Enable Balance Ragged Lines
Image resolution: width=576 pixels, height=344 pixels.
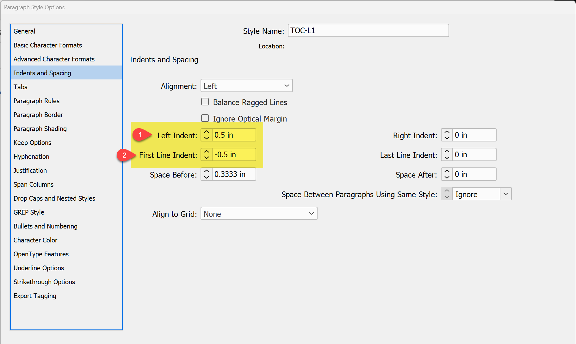[x=205, y=102]
